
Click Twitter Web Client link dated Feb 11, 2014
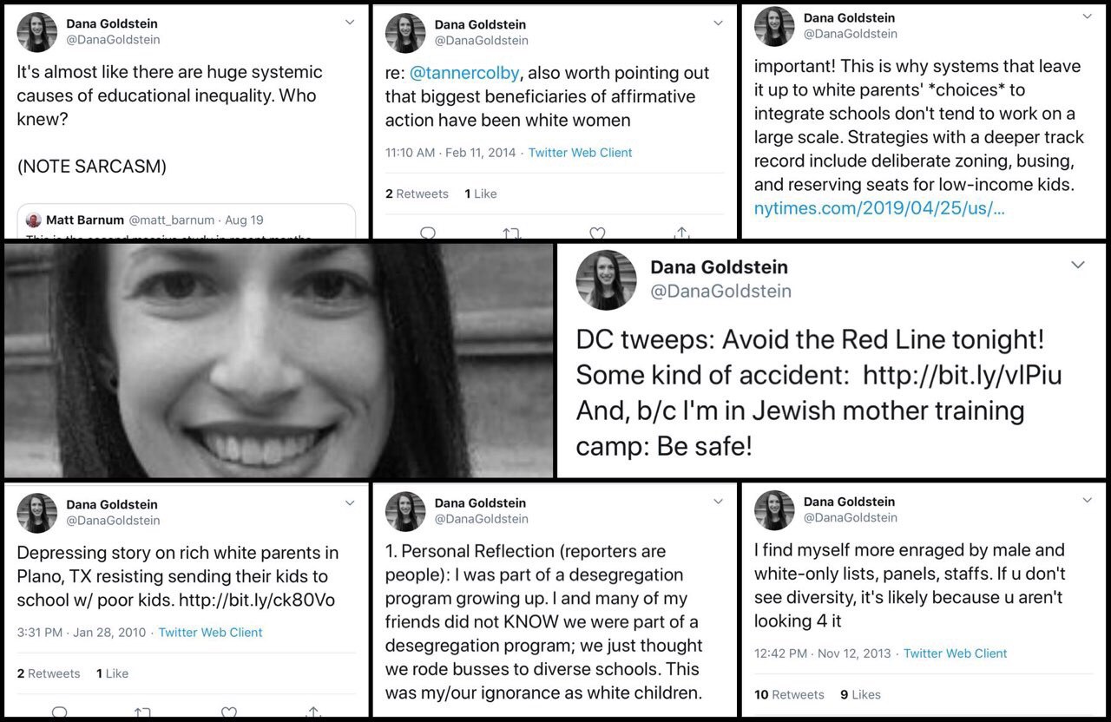(x=580, y=153)
